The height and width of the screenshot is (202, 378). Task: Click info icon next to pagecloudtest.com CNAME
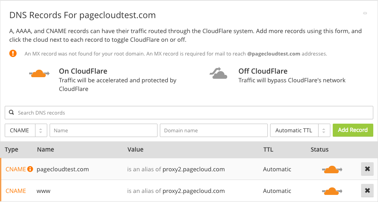[30, 169]
